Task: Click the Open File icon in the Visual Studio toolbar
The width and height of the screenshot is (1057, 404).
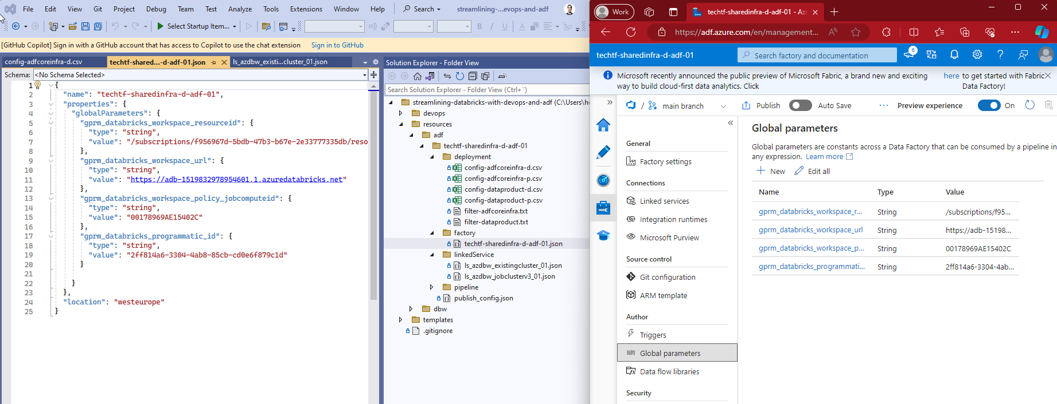Action: (x=73, y=26)
